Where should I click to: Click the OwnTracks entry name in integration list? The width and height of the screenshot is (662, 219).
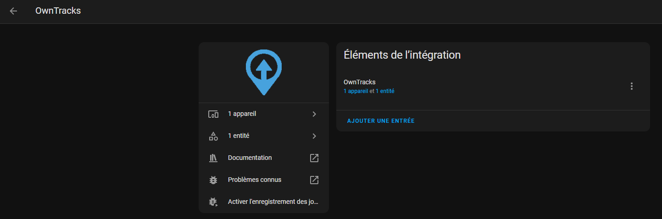click(x=359, y=82)
